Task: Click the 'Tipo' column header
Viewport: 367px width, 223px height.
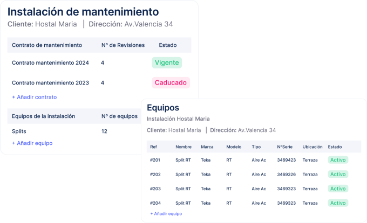Action: (x=256, y=147)
